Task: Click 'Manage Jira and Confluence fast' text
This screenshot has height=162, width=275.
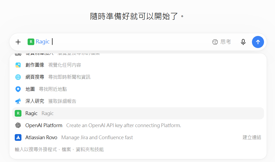Action: (97, 137)
